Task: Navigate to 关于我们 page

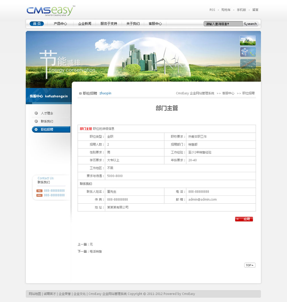Action: 133,24
